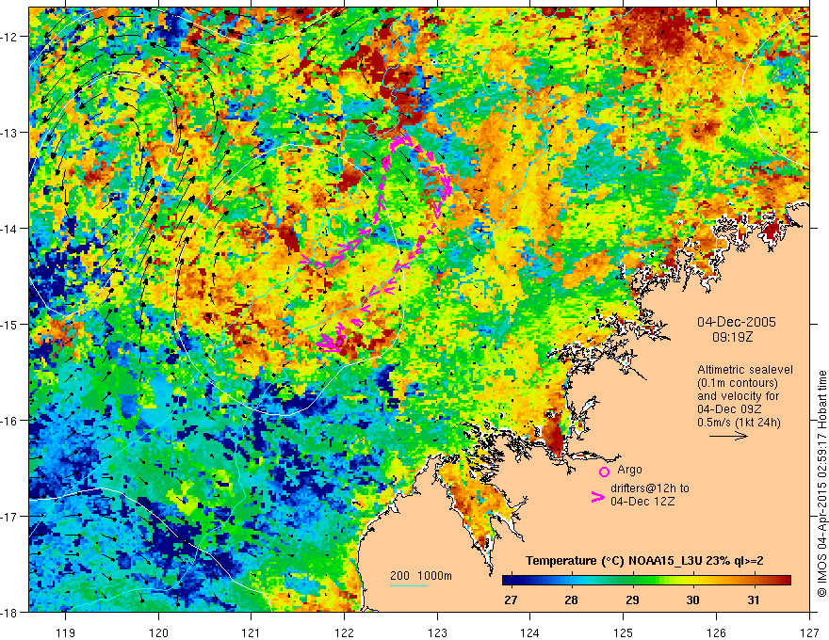Click the 'and velocity for' legend line

click(738, 396)
